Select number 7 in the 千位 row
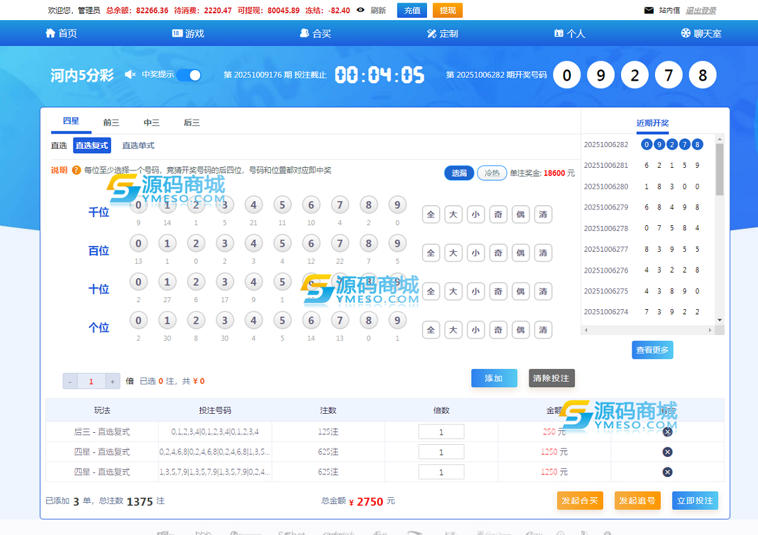Image resolution: width=758 pixels, height=535 pixels. (x=340, y=205)
